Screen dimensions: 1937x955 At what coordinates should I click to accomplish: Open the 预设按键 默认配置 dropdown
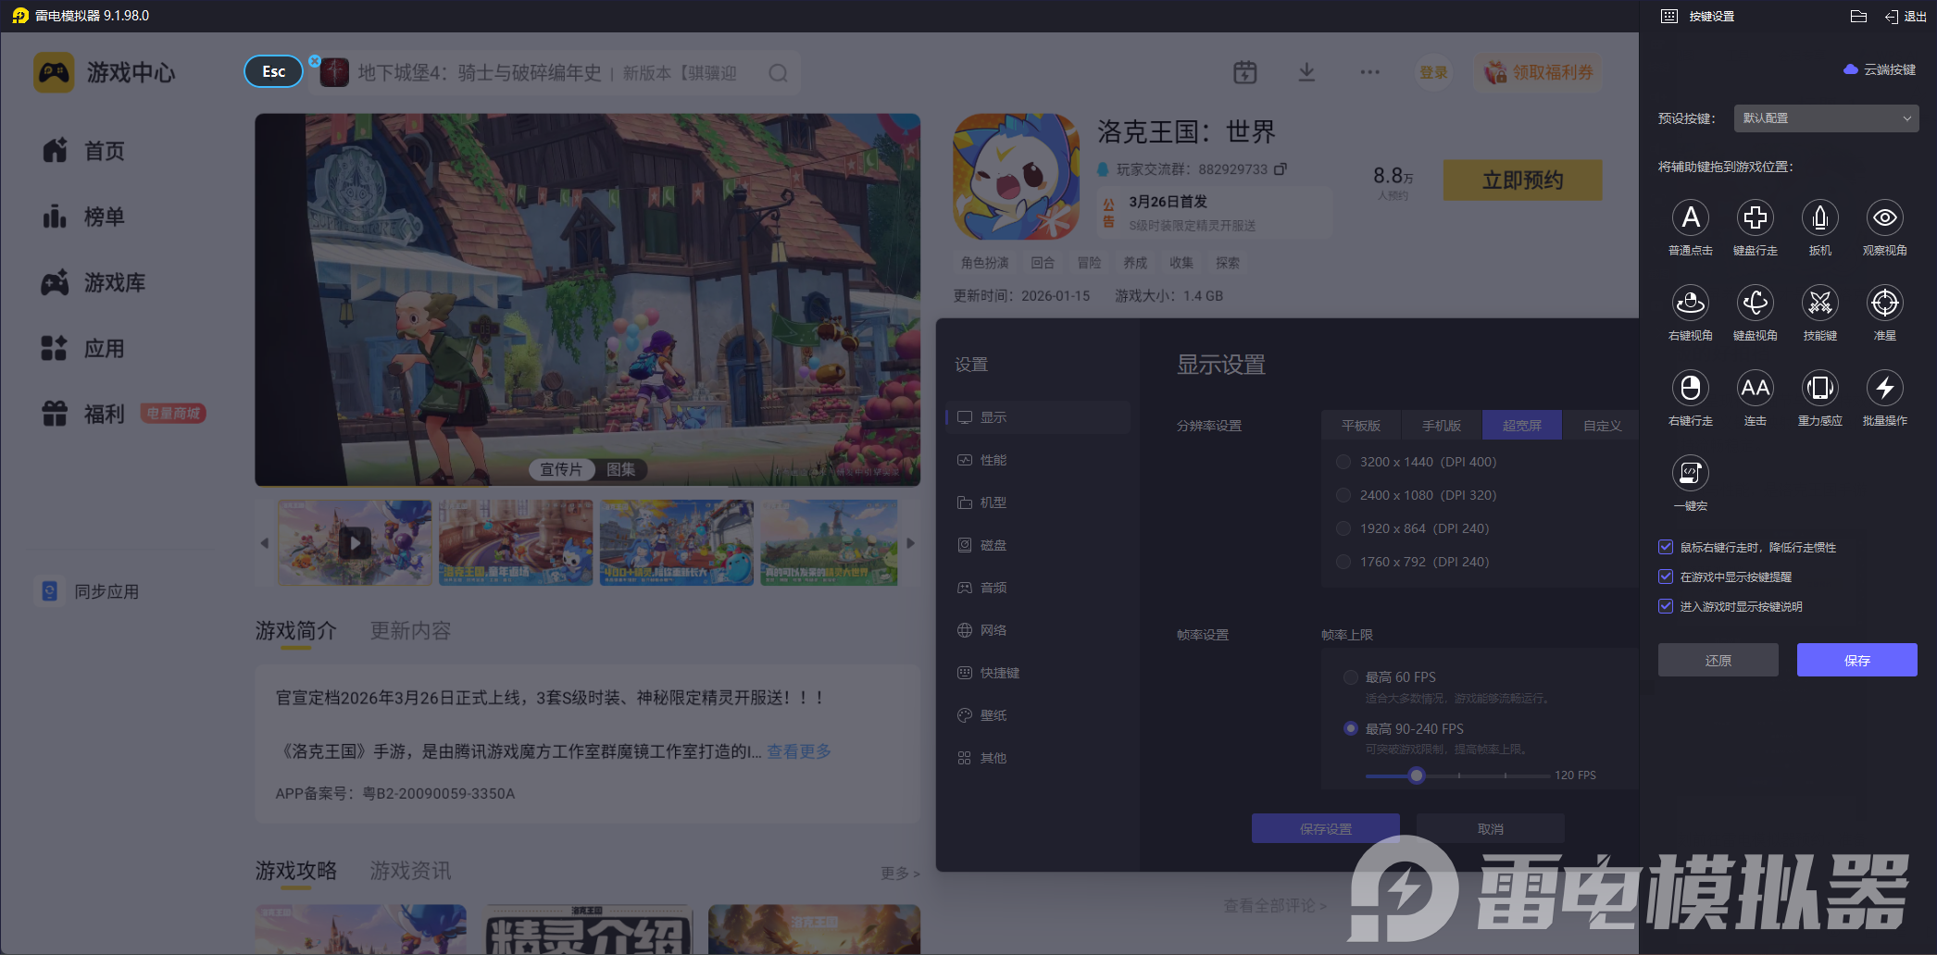pyautogui.click(x=1825, y=118)
